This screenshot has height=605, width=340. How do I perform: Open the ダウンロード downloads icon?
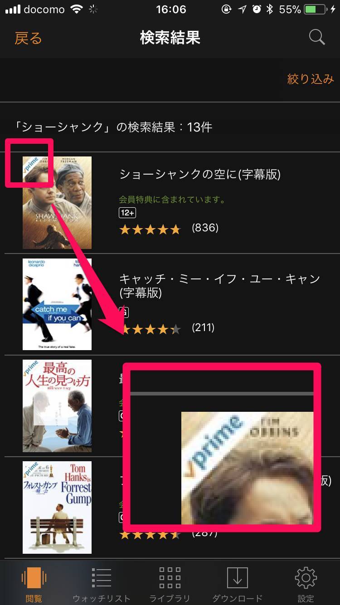coord(238,578)
